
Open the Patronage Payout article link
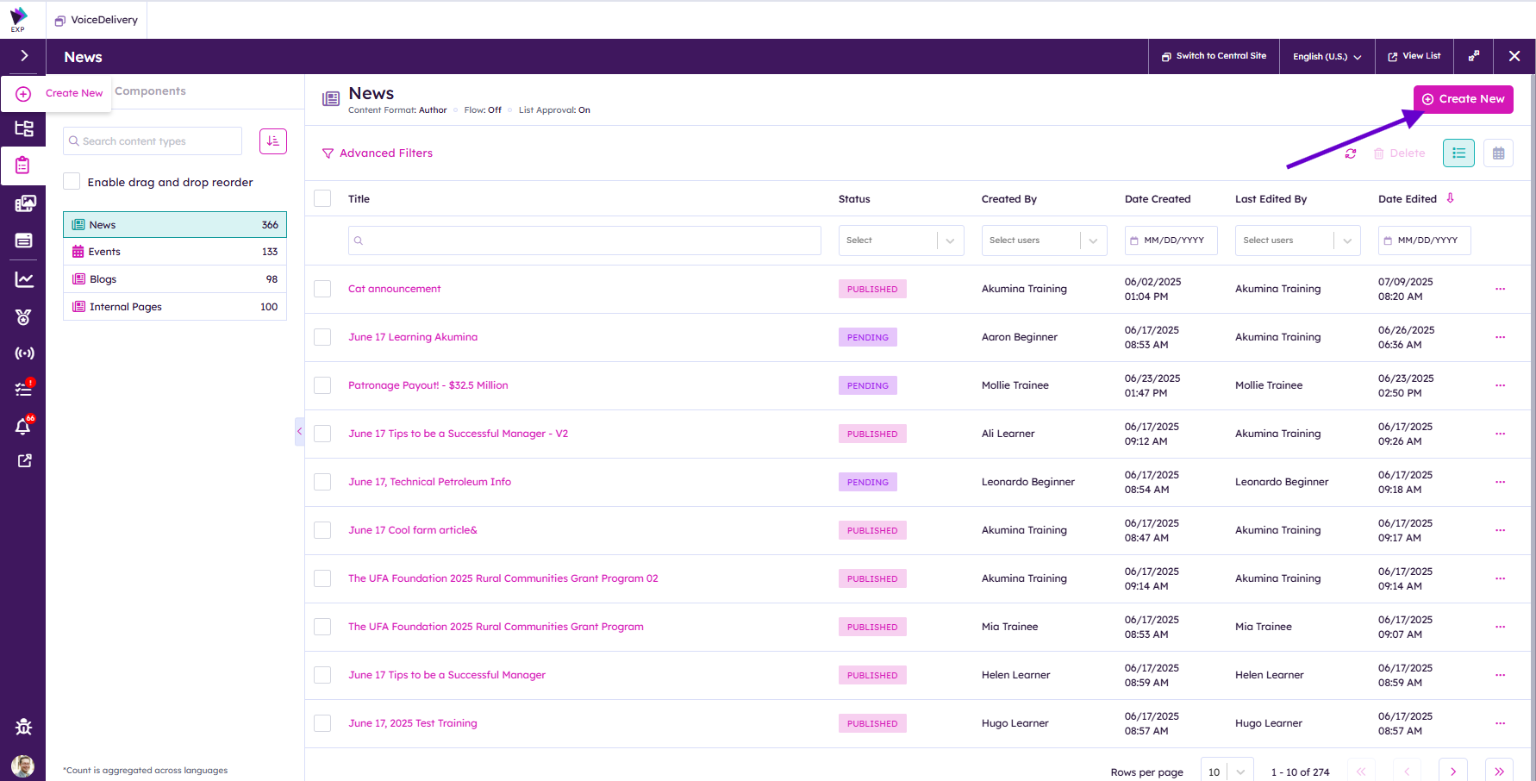(428, 385)
